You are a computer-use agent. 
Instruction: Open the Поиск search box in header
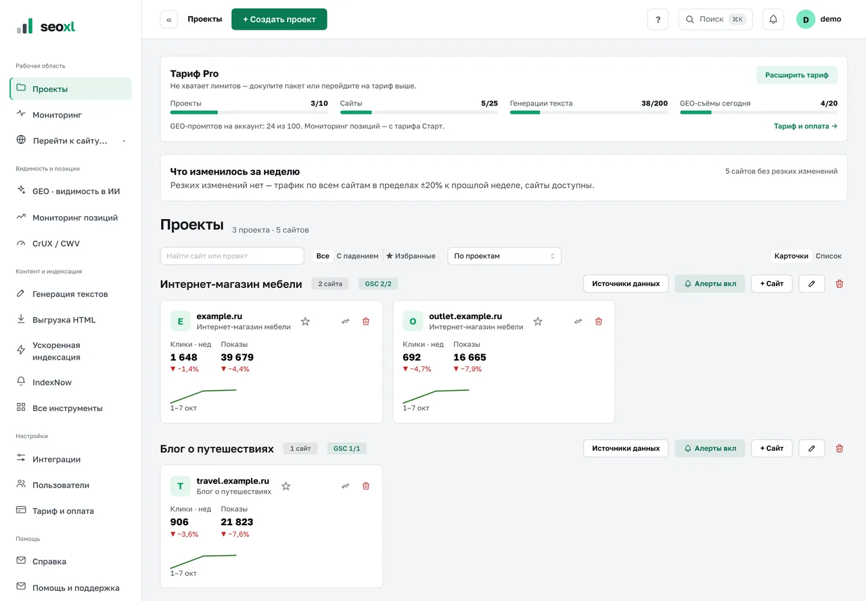pos(716,20)
